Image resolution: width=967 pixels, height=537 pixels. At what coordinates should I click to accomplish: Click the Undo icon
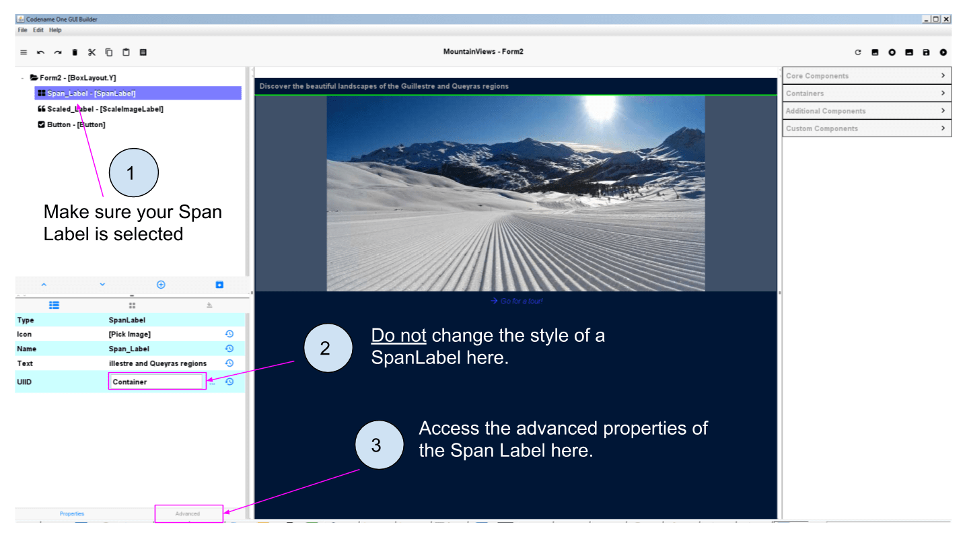click(40, 52)
